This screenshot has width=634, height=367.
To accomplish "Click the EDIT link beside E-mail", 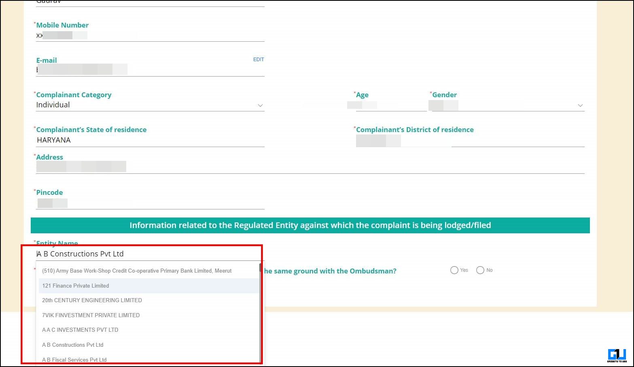I will [259, 59].
